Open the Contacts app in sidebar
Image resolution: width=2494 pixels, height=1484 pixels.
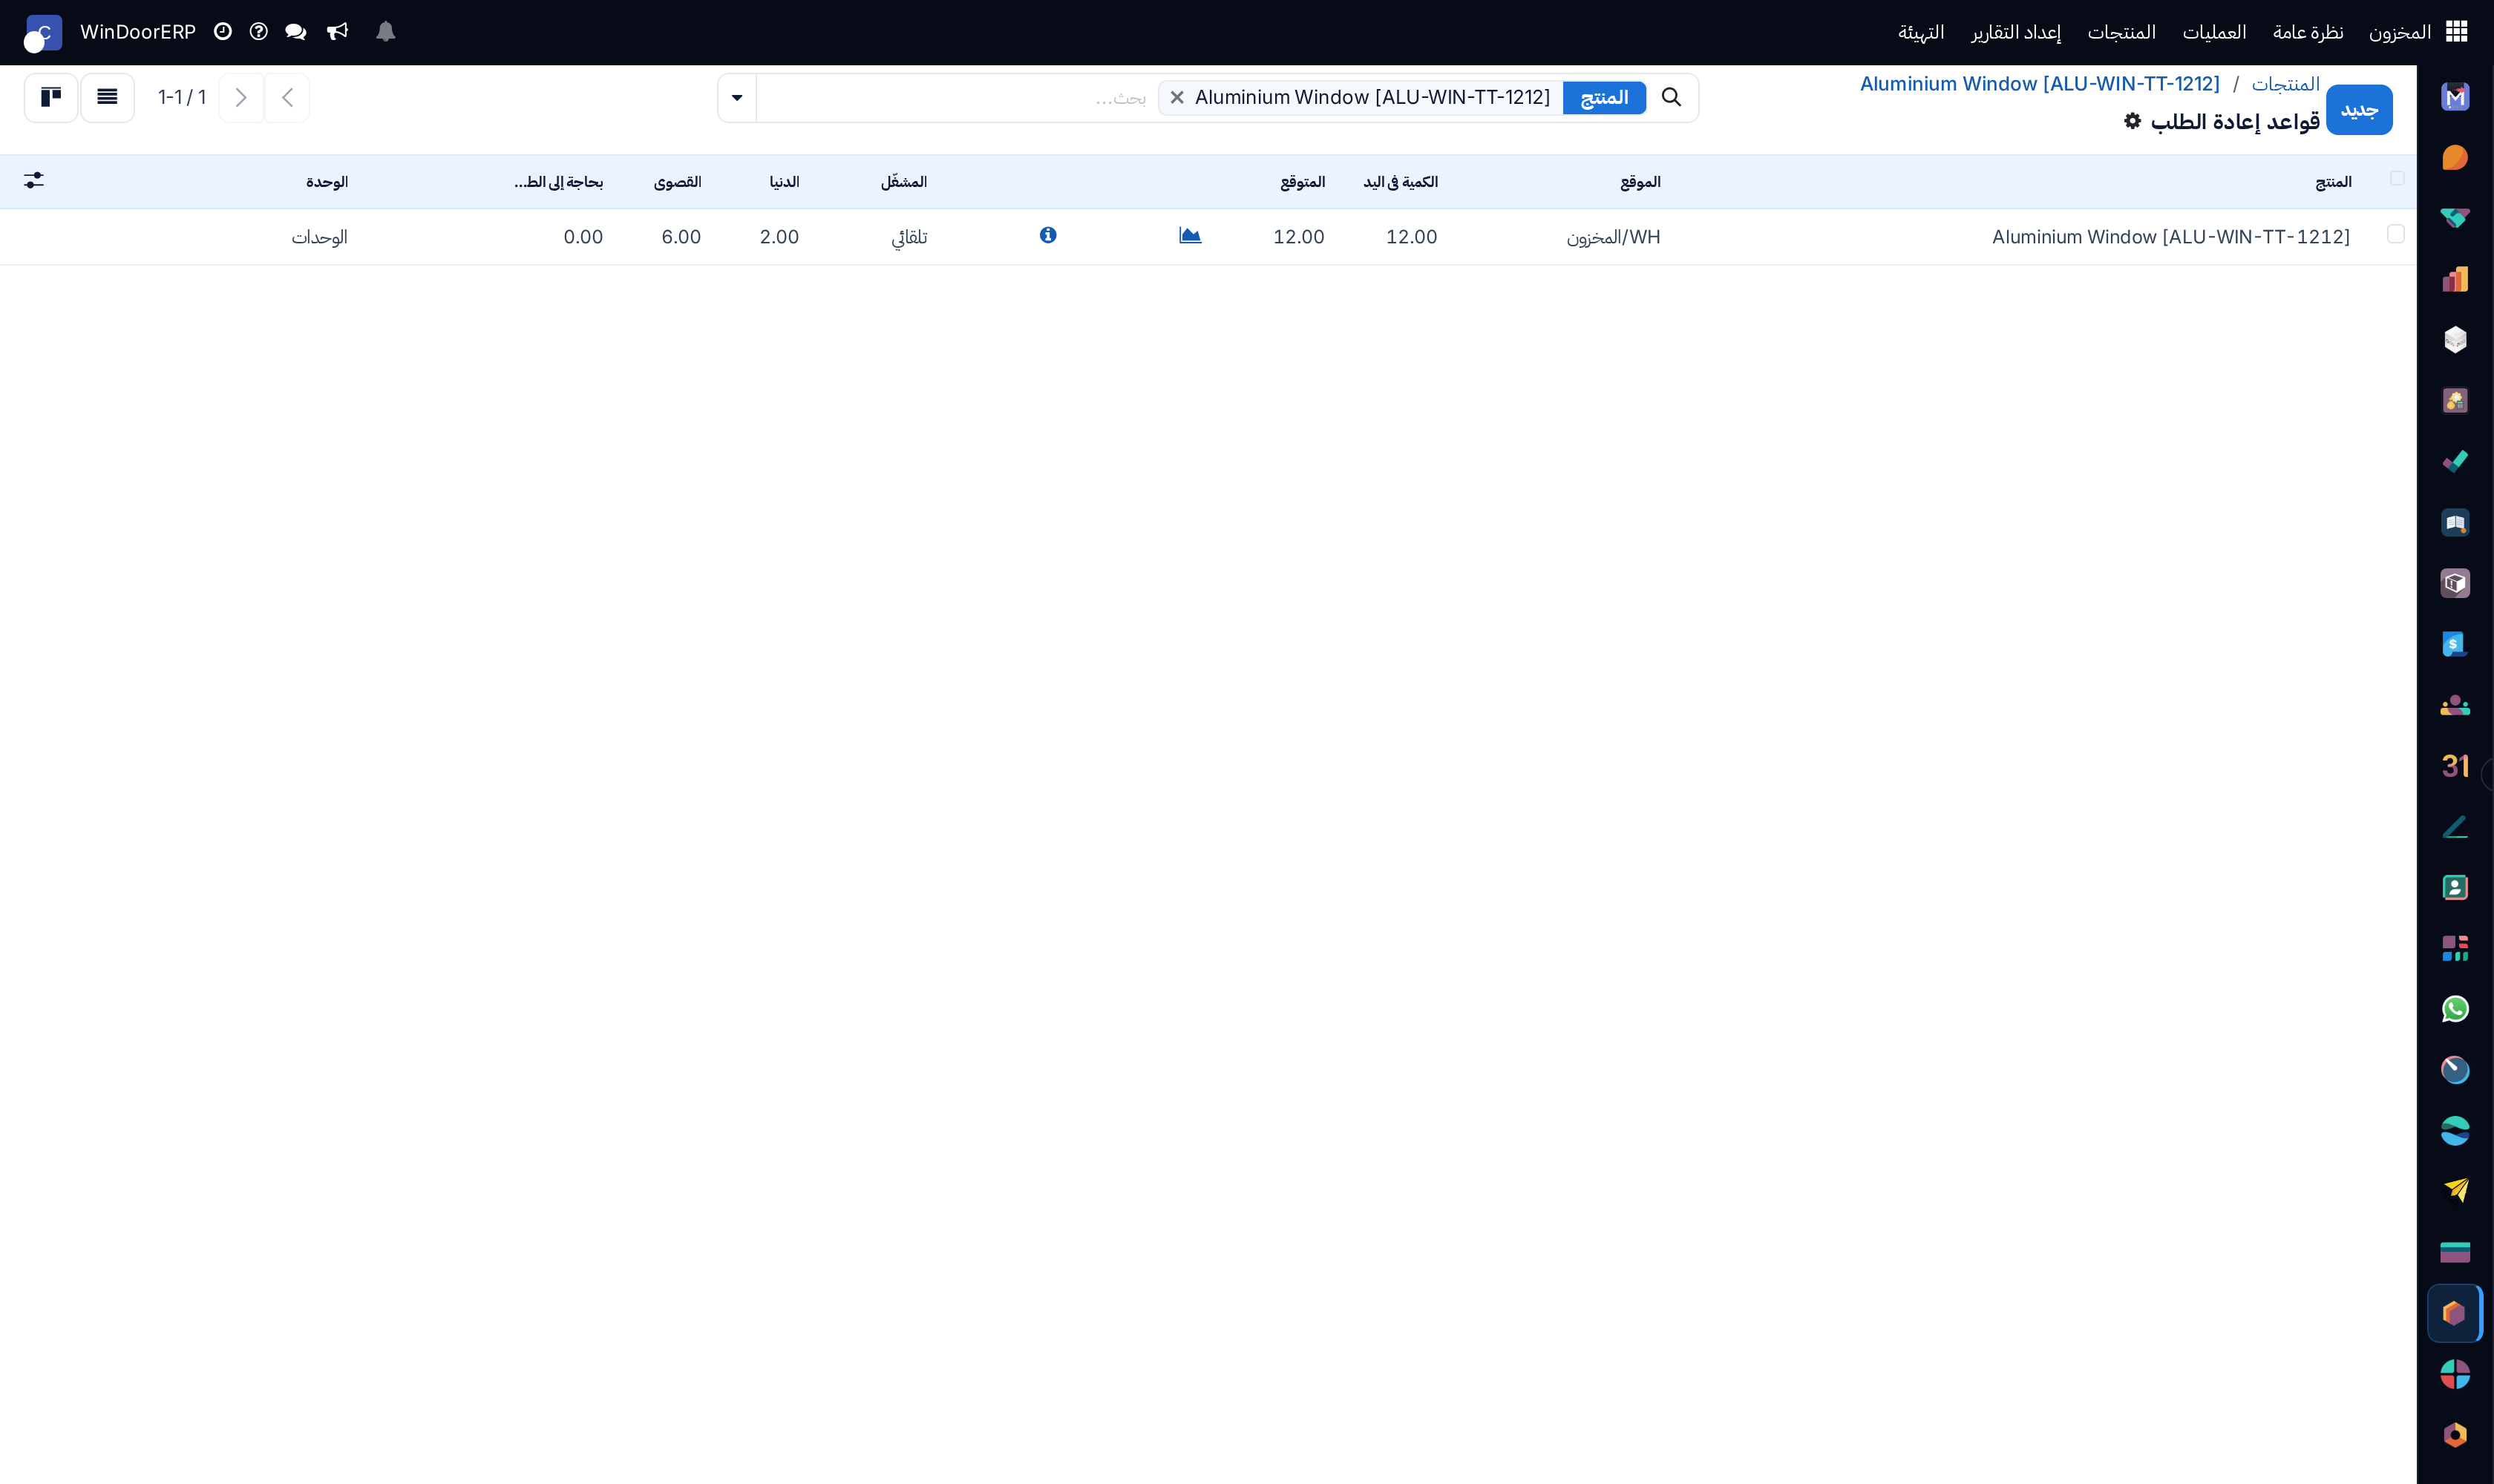[x=2455, y=888]
